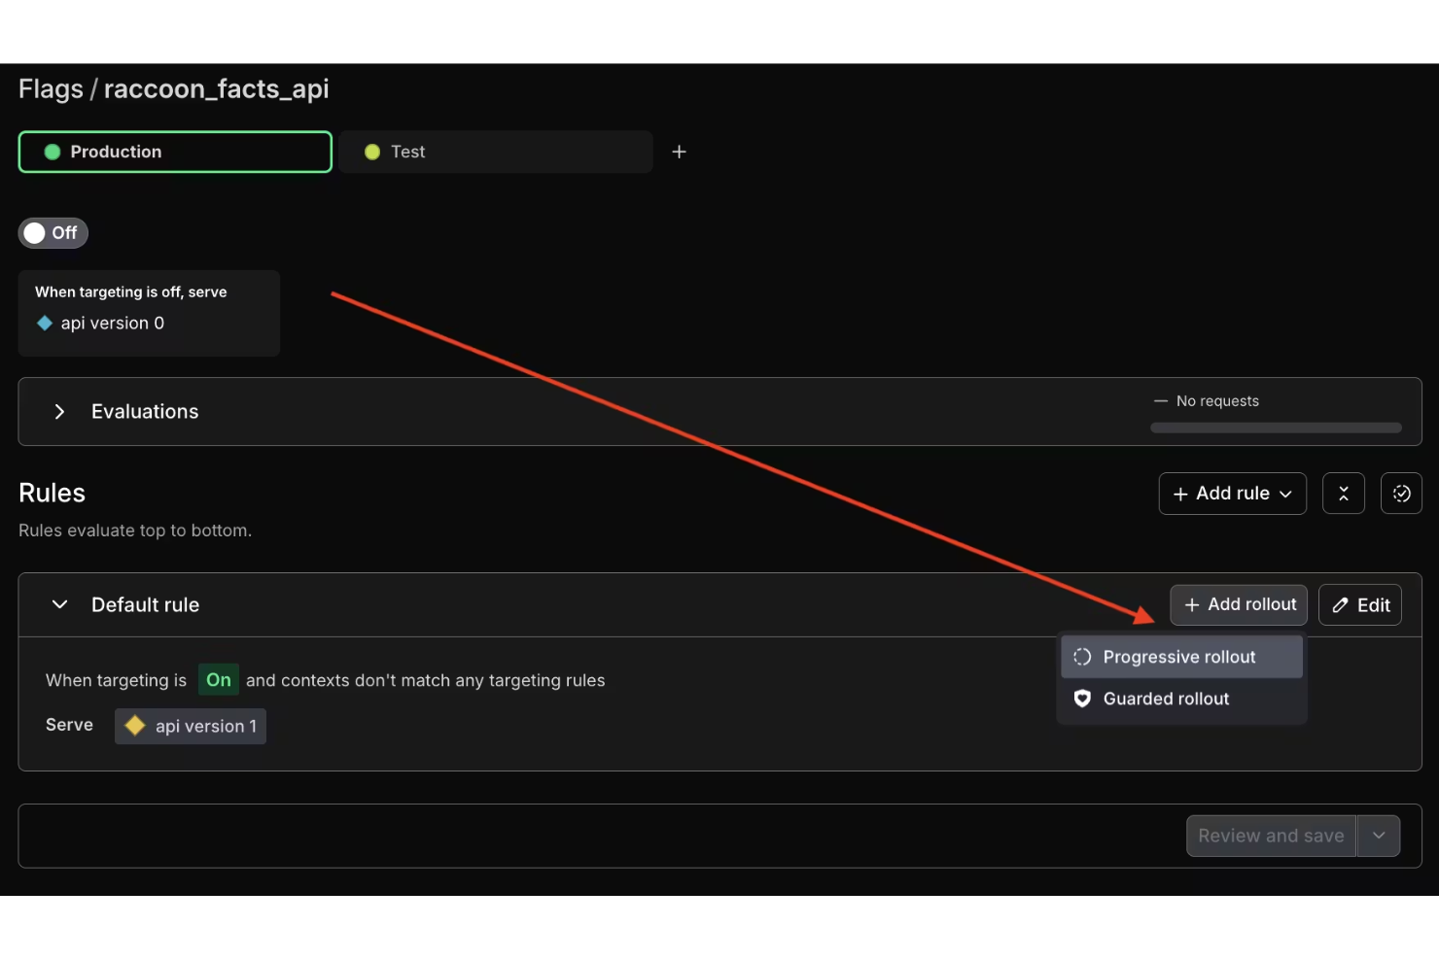Click 'Rules evaluate top to bottom.' text

(135, 531)
